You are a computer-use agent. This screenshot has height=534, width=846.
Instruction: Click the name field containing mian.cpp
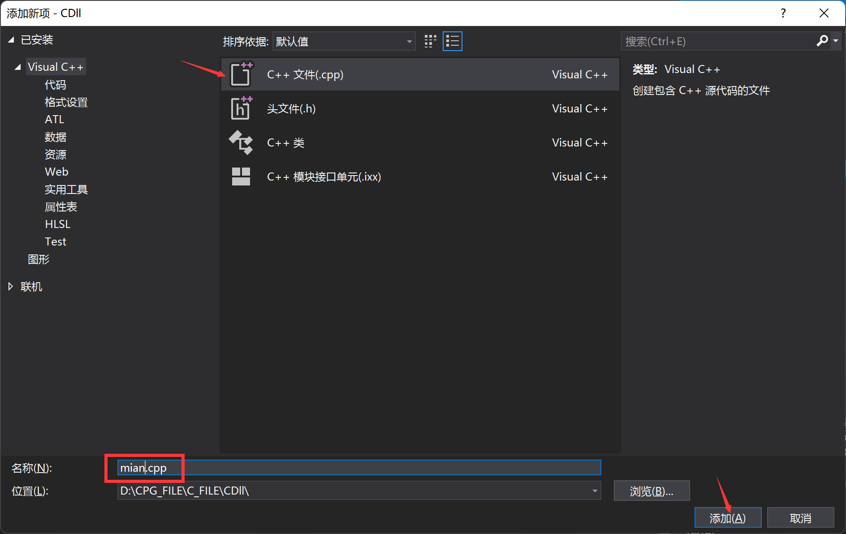(x=359, y=468)
